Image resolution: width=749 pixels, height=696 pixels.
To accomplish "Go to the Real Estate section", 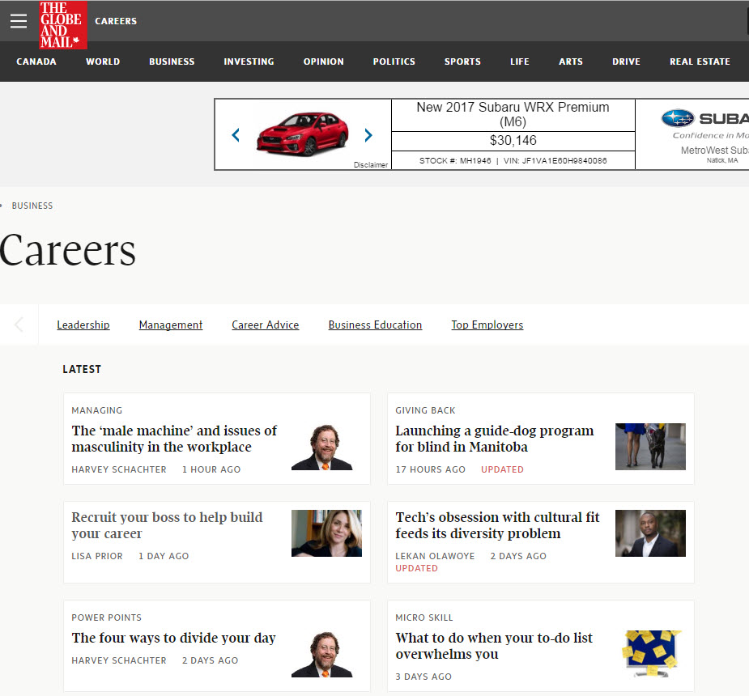I will click(700, 62).
